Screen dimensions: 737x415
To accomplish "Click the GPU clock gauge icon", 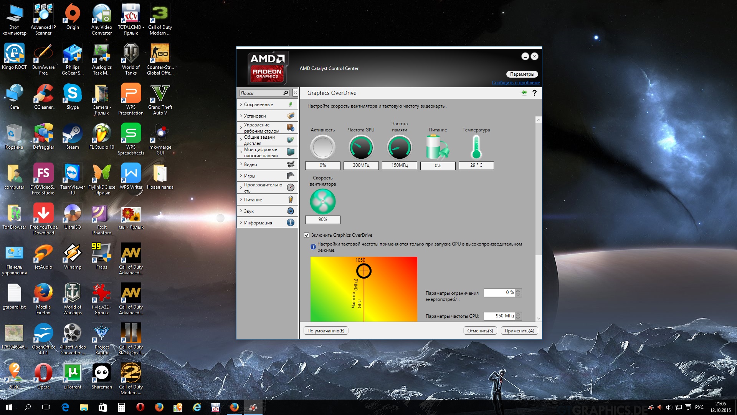I will (361, 148).
